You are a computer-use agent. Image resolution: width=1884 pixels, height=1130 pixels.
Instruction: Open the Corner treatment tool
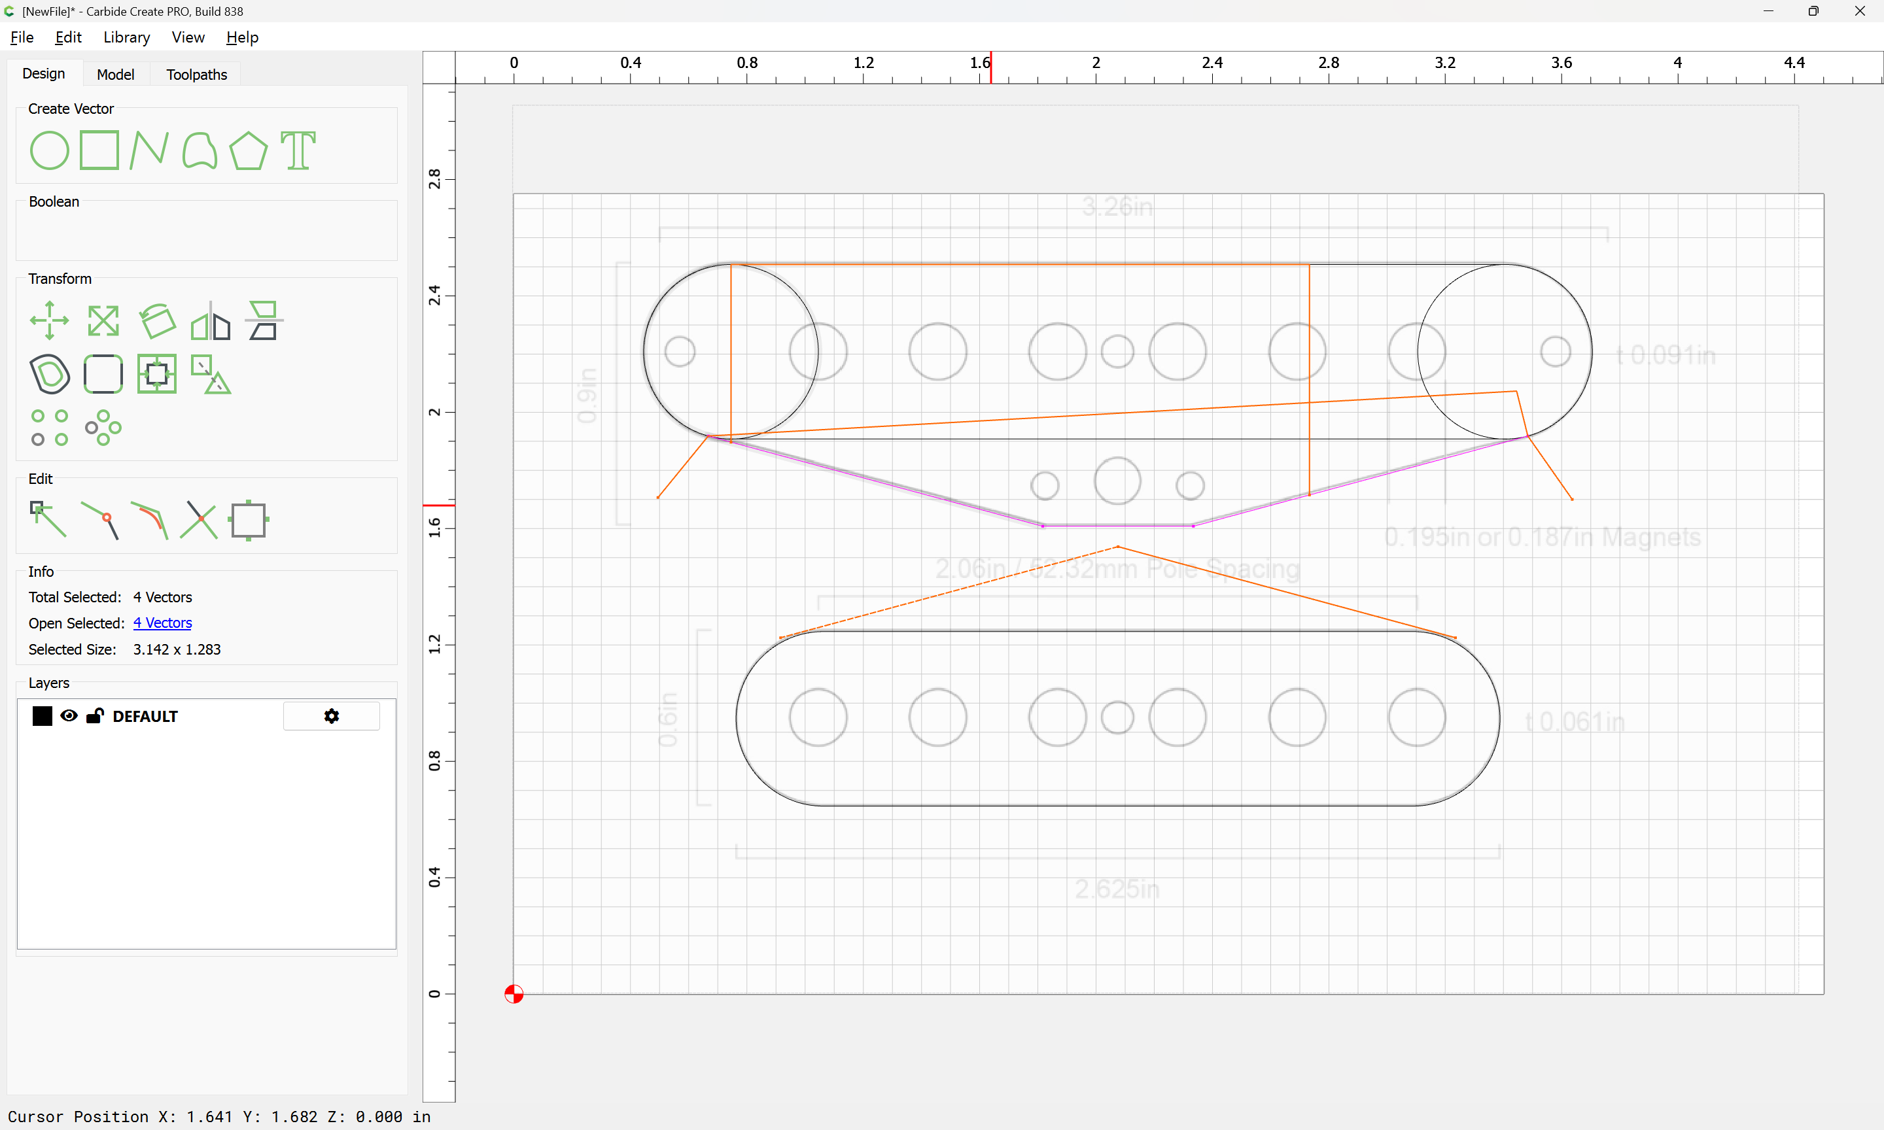[x=103, y=374]
